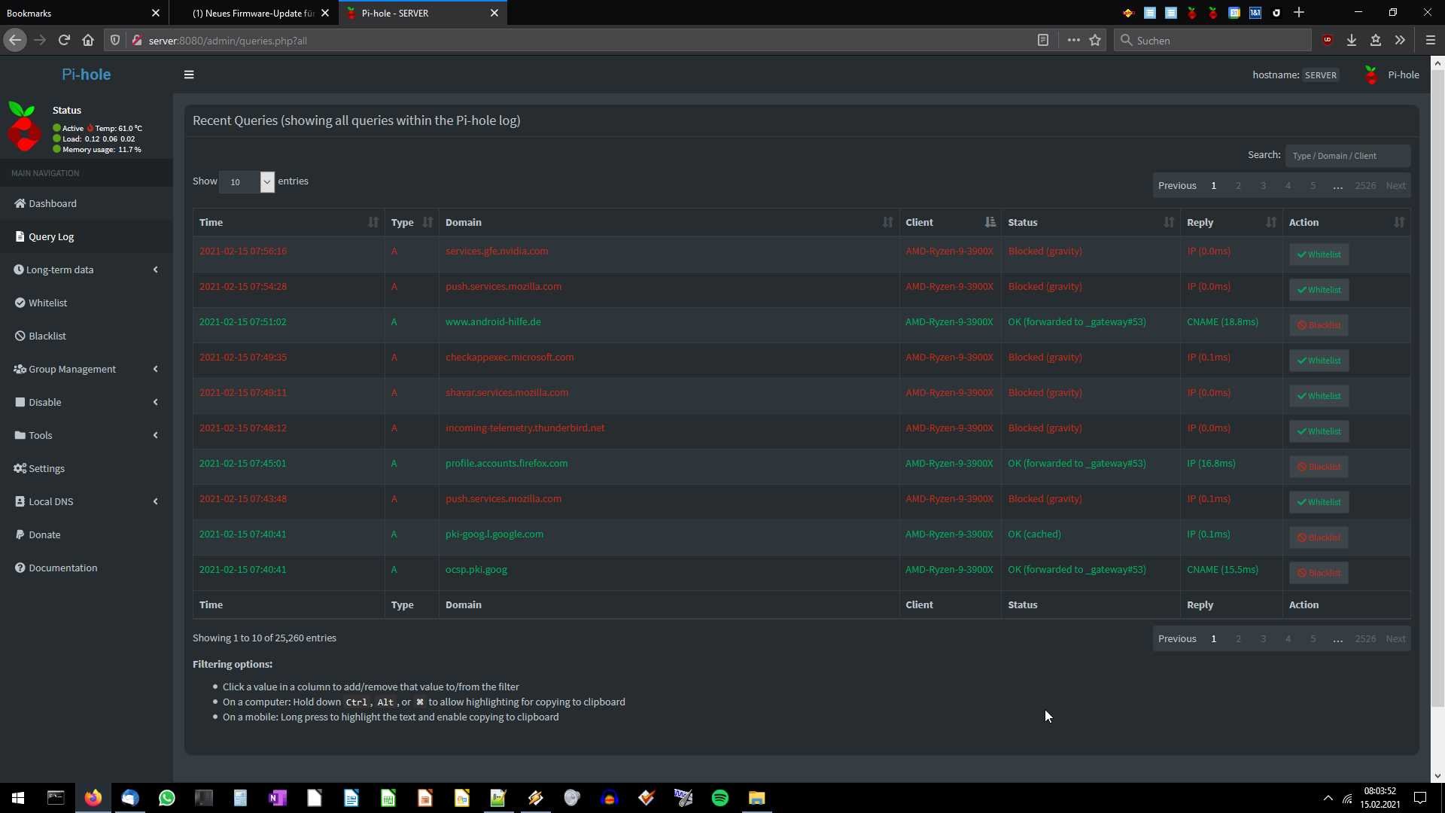Open the Blacklist page
Image resolution: width=1445 pixels, height=813 pixels.
tap(87, 336)
